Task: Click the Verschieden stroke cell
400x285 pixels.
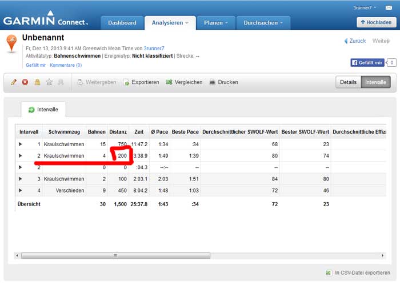Action: point(70,190)
